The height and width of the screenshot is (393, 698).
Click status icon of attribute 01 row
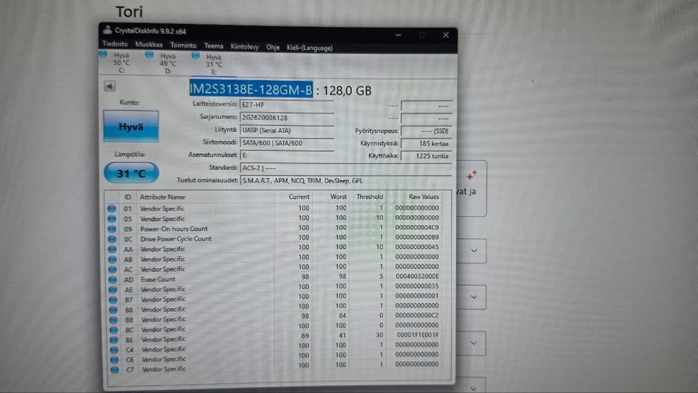point(112,208)
